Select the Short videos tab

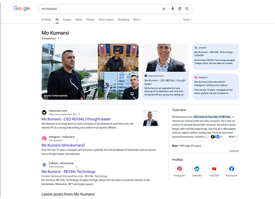coord(106,19)
